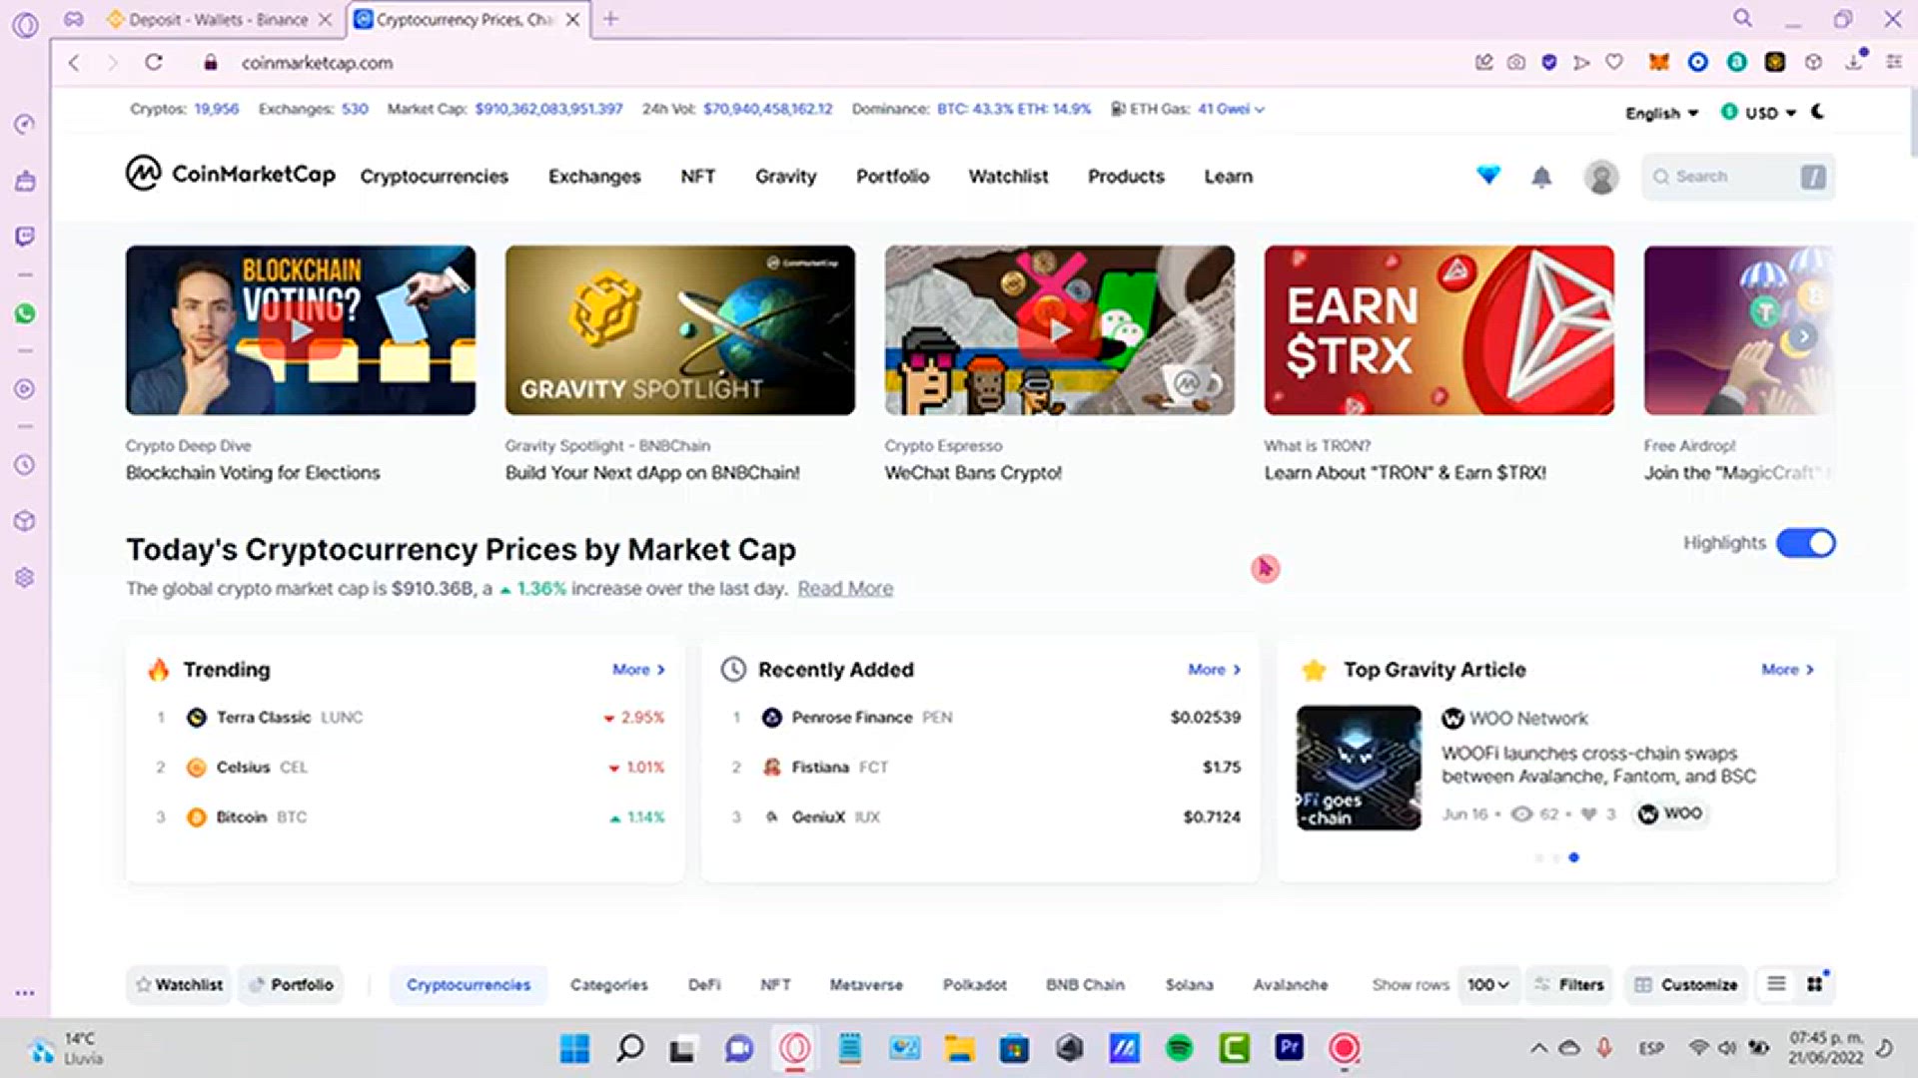1918x1078 pixels.
Task: Click the address bar URL coinmarketcap.com
Action: (x=317, y=63)
